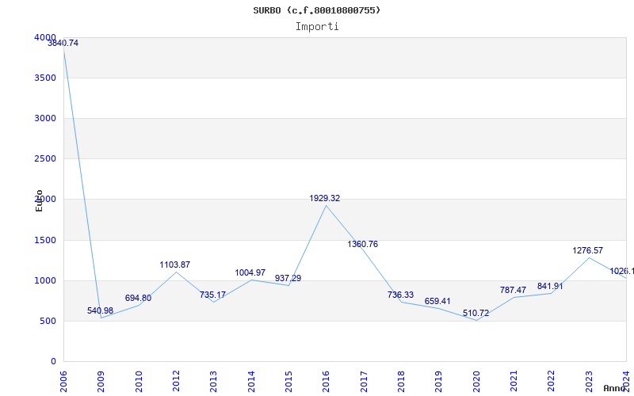634x396 pixels.
Task: Click the 1004.97 label for 2014
Action: (250, 273)
